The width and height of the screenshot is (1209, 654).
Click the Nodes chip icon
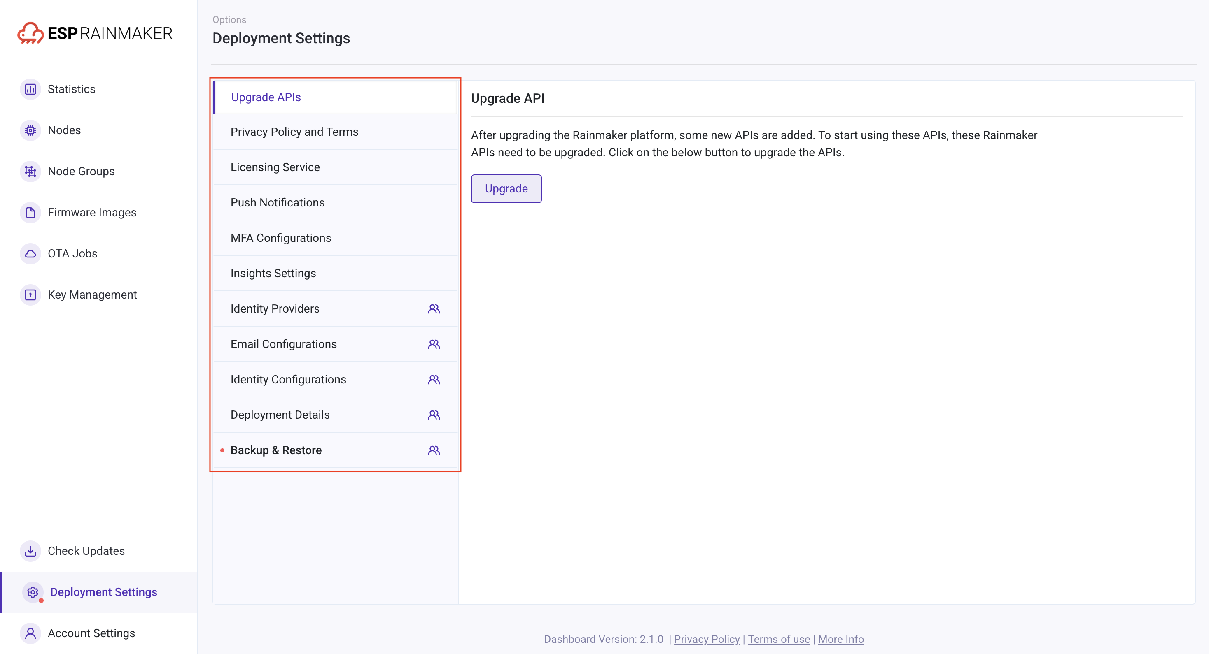30,130
